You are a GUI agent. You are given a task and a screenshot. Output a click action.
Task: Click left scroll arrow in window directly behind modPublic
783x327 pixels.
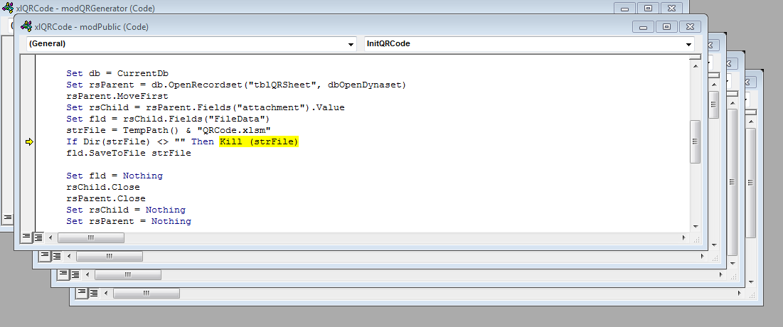pos(69,256)
